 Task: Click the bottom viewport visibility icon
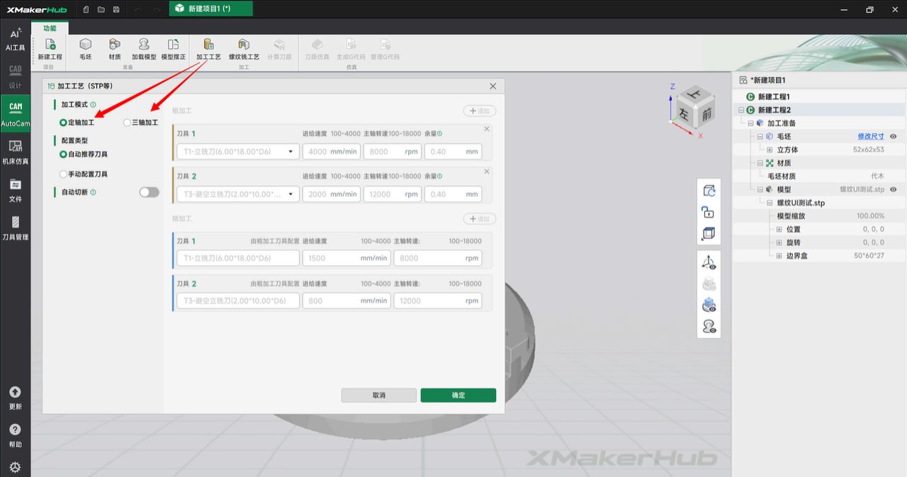coord(709,327)
